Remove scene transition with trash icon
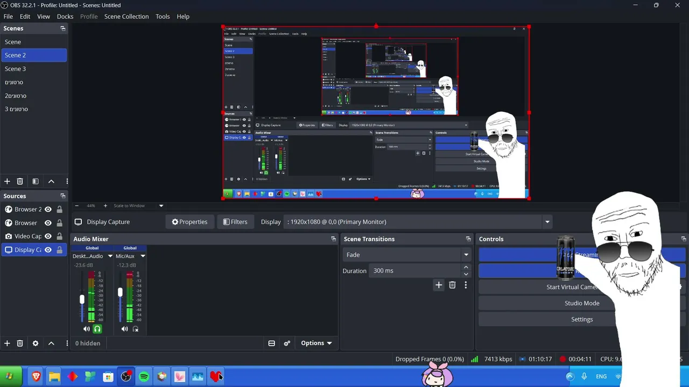This screenshot has height=387, width=689. tap(452, 285)
